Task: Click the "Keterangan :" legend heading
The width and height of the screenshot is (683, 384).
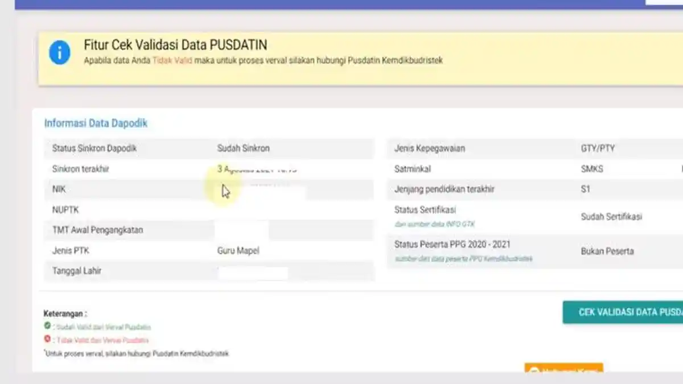Action: (x=65, y=313)
